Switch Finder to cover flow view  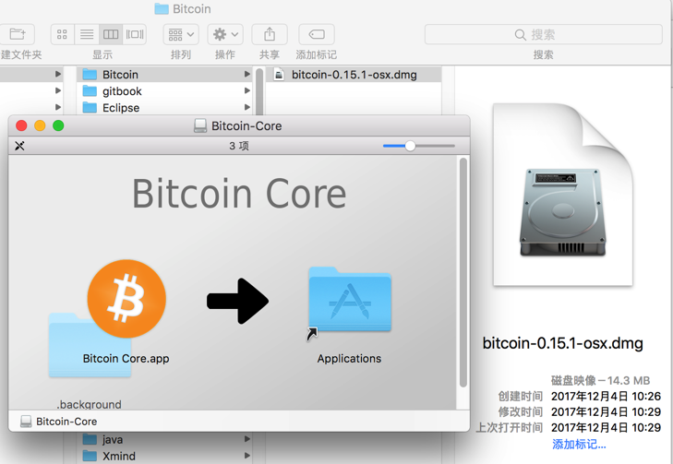click(x=135, y=34)
